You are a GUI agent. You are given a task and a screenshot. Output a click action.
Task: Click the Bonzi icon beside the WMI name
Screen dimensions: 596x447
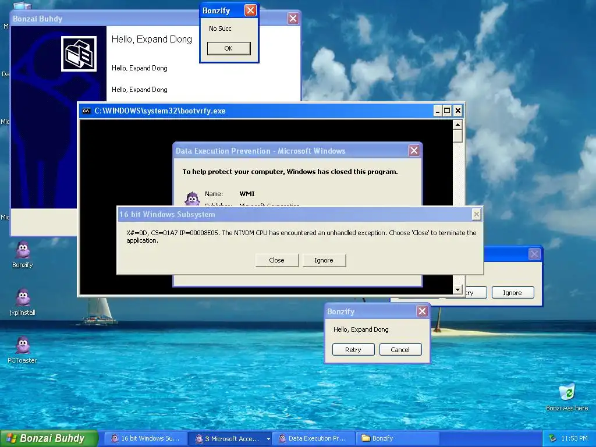pyautogui.click(x=192, y=198)
